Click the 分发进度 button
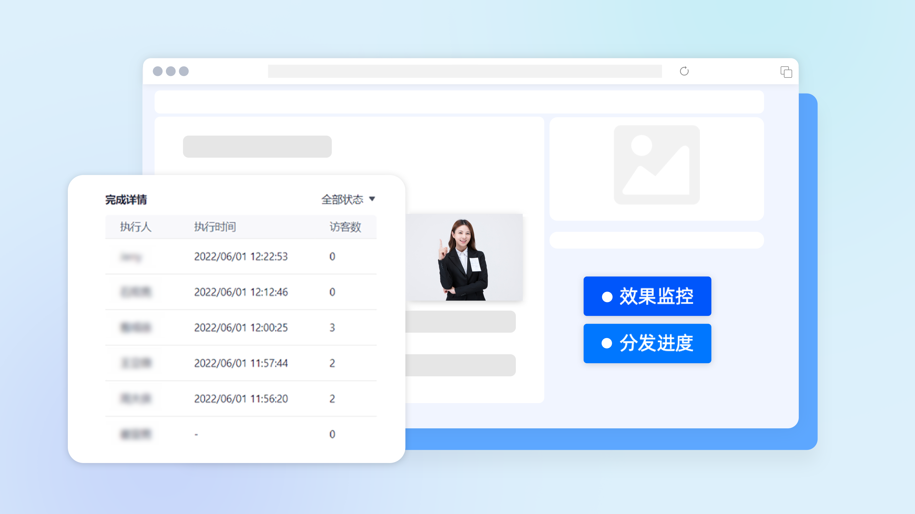 pyautogui.click(x=647, y=343)
